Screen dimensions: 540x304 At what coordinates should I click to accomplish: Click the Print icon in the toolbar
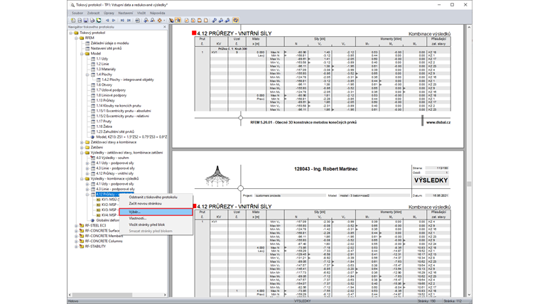[92, 21]
